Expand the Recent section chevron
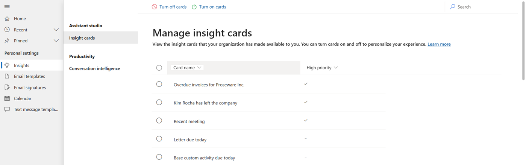Image resolution: width=526 pixels, height=165 pixels. tap(56, 30)
